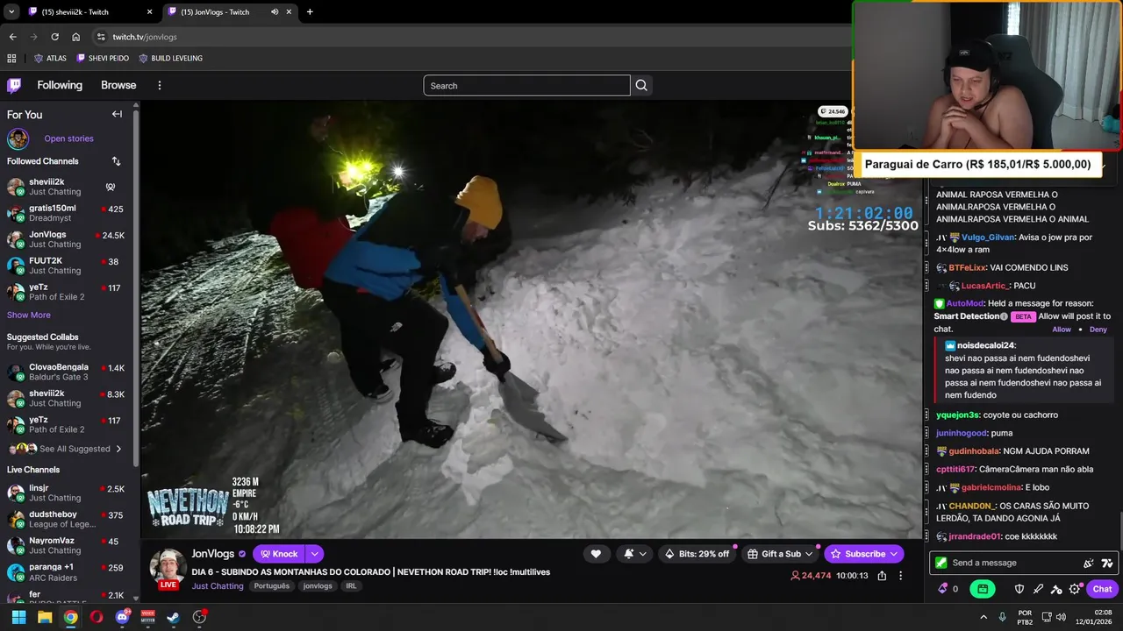Open a new browser tab

[310, 12]
